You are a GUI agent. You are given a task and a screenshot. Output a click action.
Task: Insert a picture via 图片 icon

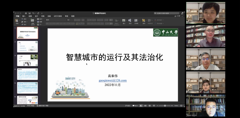124,21
